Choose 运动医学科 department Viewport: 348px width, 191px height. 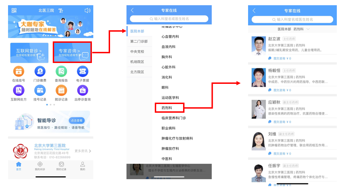pyautogui.click(x=170, y=98)
